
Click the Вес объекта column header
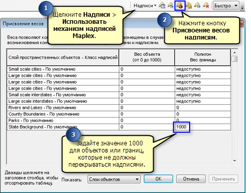coord(147,57)
